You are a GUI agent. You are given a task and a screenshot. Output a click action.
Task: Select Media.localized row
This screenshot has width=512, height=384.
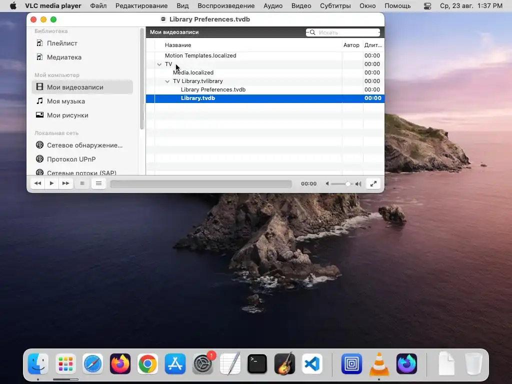[x=265, y=72]
